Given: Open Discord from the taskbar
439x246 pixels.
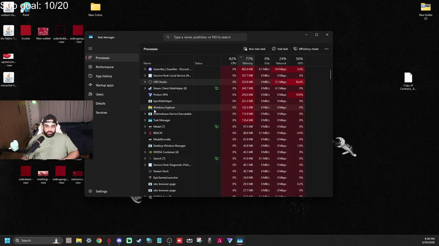Looking at the screenshot, I should pyautogui.click(x=119, y=241).
